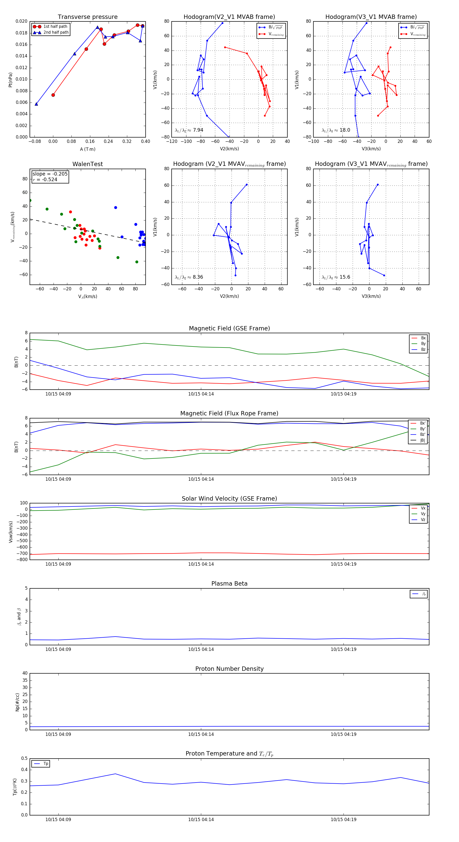Click the 'Transverse pressure' plot title
Viewport: 459px width, 842px height.
pyautogui.click(x=87, y=17)
